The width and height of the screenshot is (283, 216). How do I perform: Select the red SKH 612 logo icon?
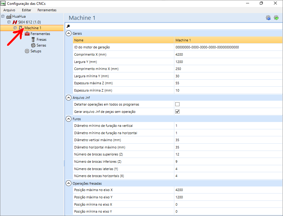[x=15, y=22]
